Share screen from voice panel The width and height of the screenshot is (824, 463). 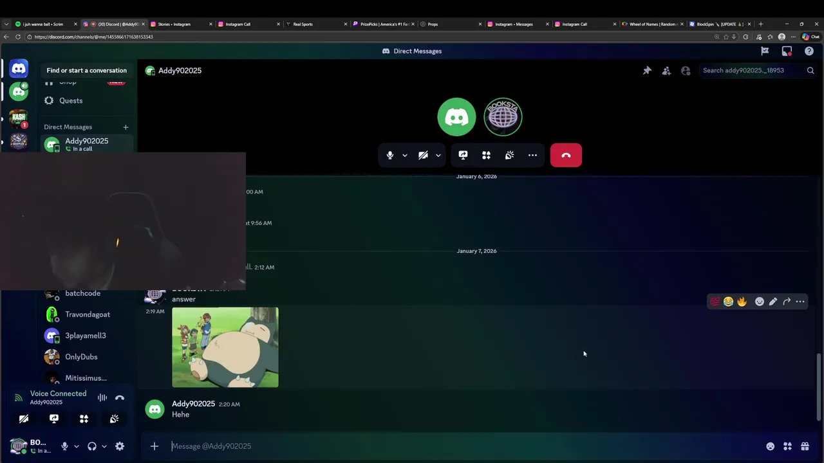pos(54,419)
